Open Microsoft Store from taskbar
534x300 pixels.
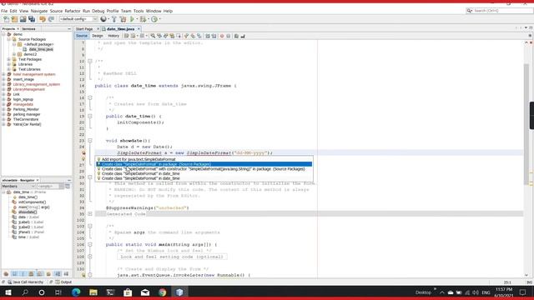coord(128,292)
